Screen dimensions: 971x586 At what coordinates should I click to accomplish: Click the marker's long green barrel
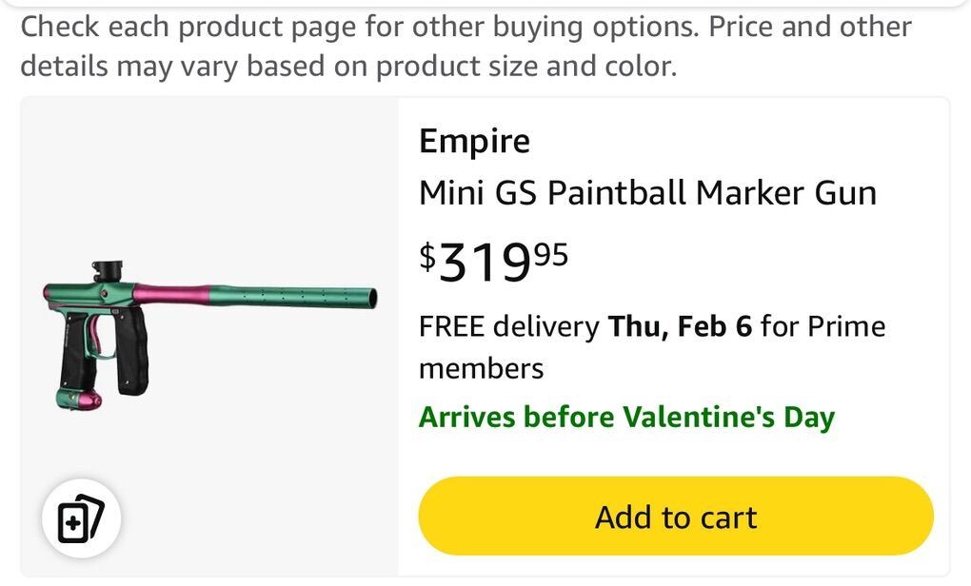(295, 296)
